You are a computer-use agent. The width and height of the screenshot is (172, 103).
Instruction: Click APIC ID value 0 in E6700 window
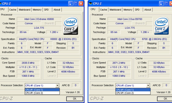[166, 85]
